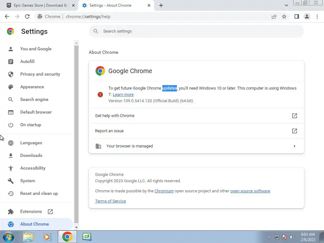Screen dimensions: 324x243
Task: Click the browser back arrow
Action: pos(7,16)
